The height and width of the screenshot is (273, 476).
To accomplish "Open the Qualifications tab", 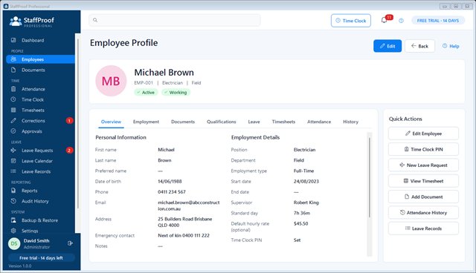I will coord(222,122).
